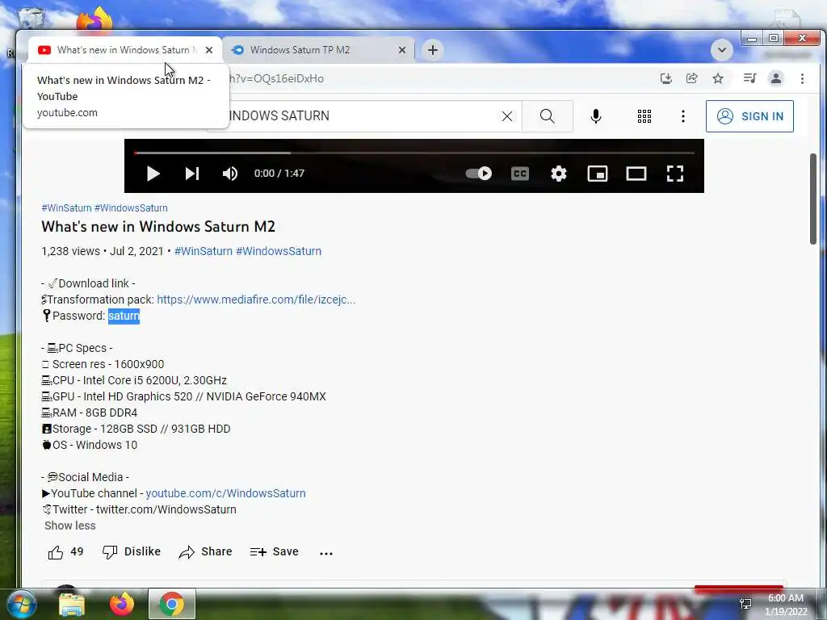Click '1,238 views' text
The width and height of the screenshot is (827, 620).
click(71, 251)
